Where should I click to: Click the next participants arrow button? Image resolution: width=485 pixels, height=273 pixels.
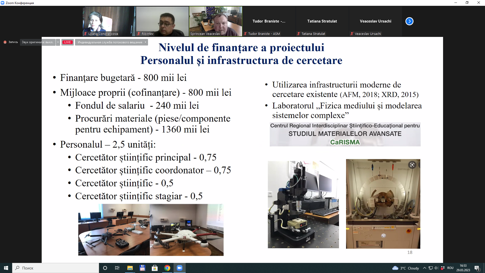click(x=409, y=21)
